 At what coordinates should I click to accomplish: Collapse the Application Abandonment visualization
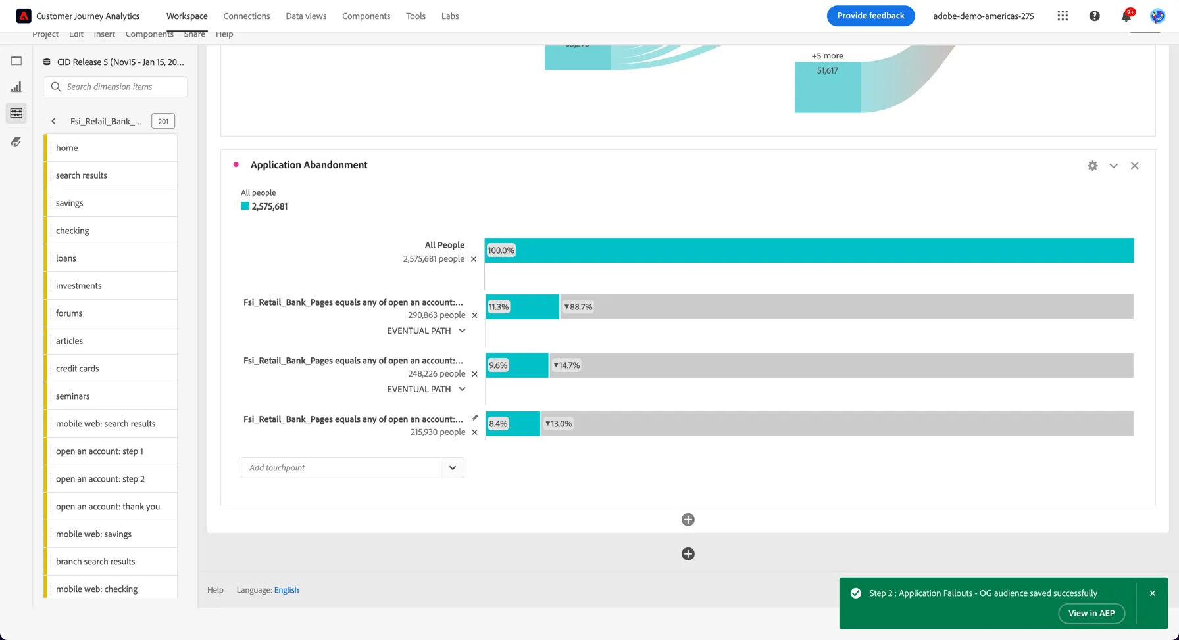tap(1113, 166)
